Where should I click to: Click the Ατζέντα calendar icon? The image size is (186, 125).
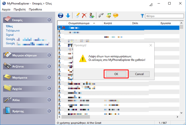click(8, 66)
